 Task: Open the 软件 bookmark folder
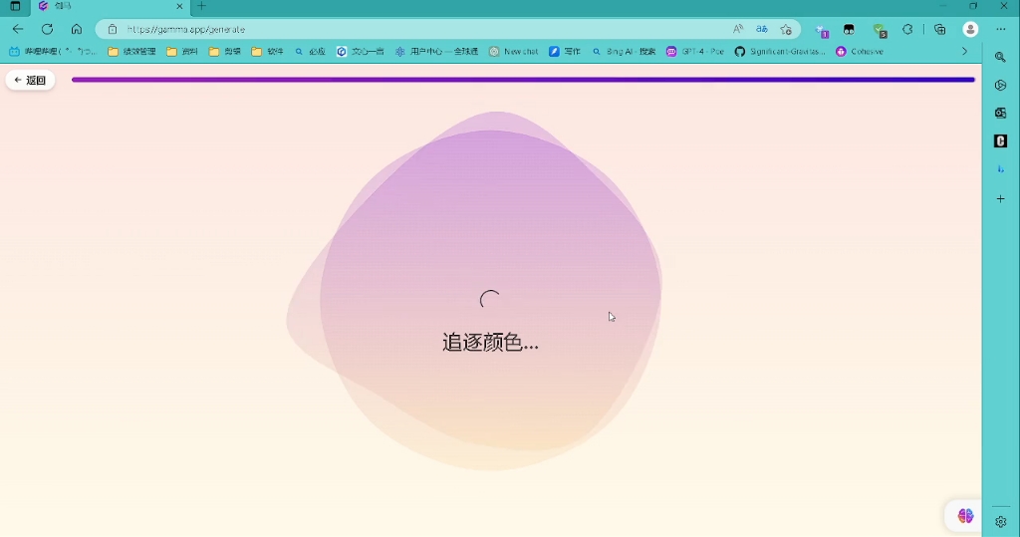[267, 52]
